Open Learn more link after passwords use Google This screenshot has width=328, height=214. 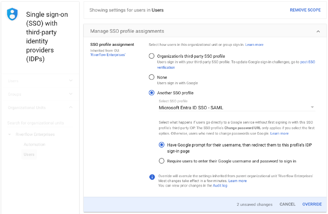(279, 133)
